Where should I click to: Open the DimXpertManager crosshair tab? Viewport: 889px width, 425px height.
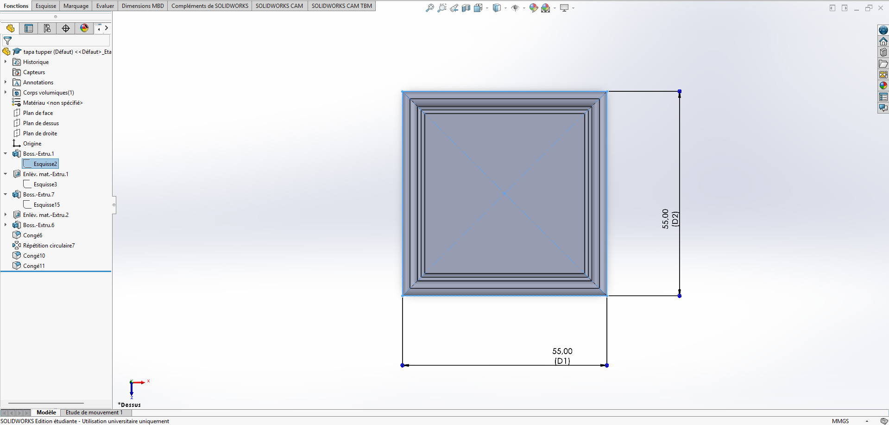66,28
